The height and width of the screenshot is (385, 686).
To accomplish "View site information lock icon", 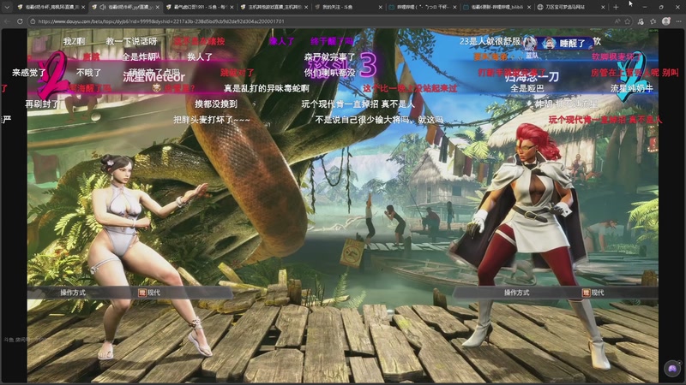I will pyautogui.click(x=33, y=21).
